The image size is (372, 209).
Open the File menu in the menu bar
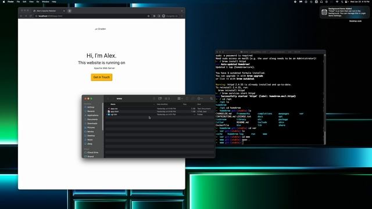point(18,2)
